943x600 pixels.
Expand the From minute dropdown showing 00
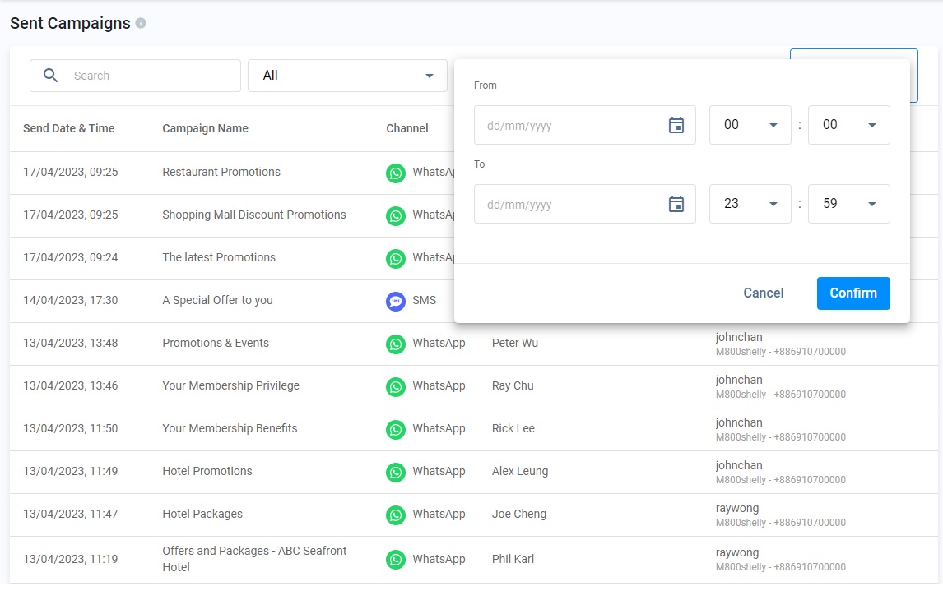pyautogui.click(x=848, y=125)
